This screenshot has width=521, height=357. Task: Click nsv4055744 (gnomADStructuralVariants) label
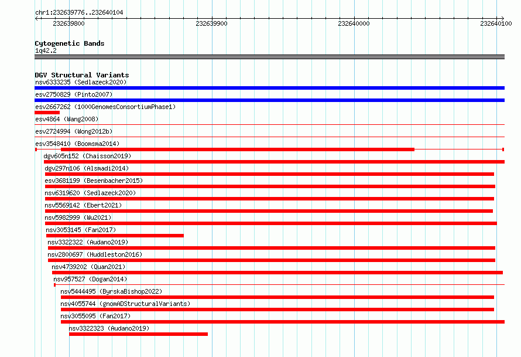(125, 304)
